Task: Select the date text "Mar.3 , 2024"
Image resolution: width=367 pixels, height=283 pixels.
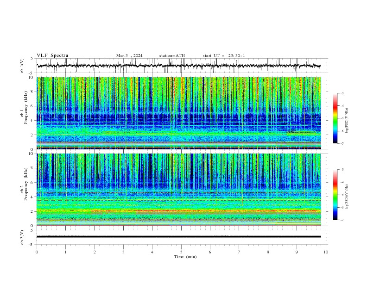Action: tap(129, 55)
